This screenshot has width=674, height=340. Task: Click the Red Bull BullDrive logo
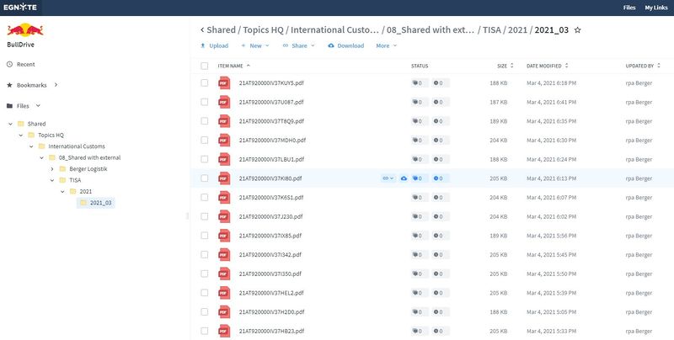point(25,29)
